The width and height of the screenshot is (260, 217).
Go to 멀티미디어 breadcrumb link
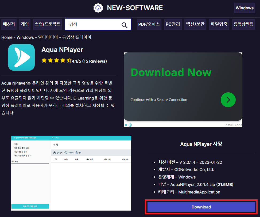pos(48,37)
